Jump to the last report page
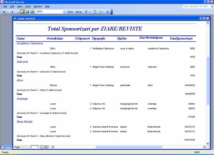Screen dimensions: 214x155 (46, 147)
